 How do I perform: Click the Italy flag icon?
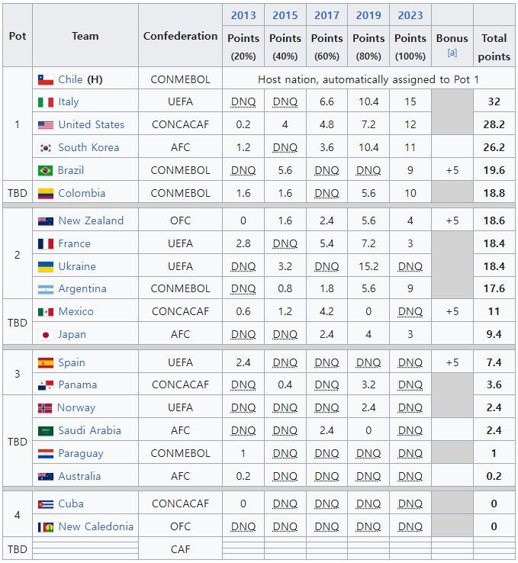click(45, 102)
